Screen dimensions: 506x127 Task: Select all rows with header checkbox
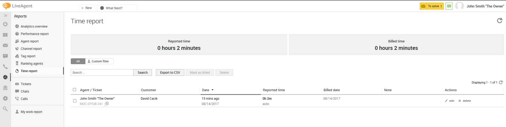(74, 90)
